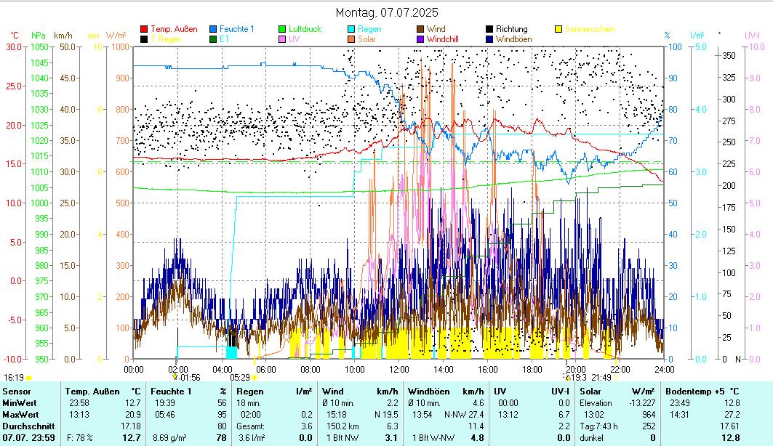The image size is (773, 446).
Task: Click the brown Wind legend square
Action: 420,29
